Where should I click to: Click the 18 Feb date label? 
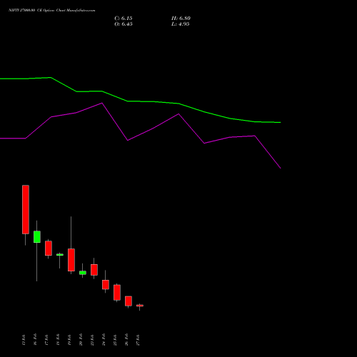pyautogui.click(x=58, y=340)
